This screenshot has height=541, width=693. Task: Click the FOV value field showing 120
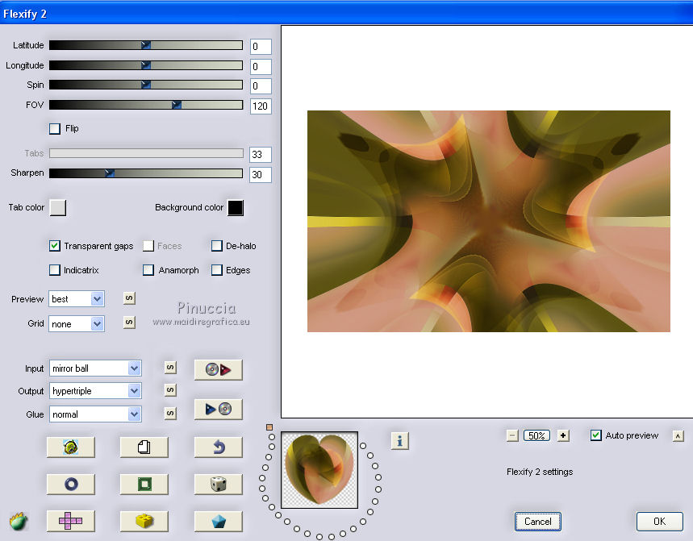pyautogui.click(x=261, y=106)
